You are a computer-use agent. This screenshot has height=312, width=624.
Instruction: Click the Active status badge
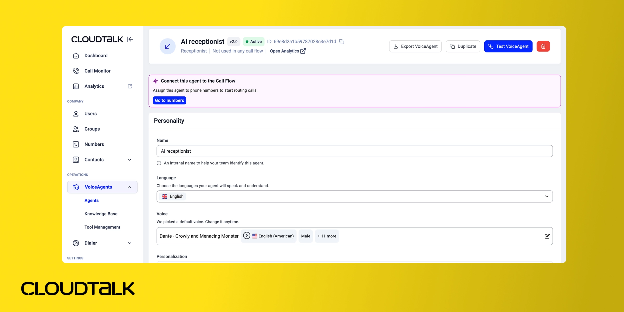[x=253, y=42]
